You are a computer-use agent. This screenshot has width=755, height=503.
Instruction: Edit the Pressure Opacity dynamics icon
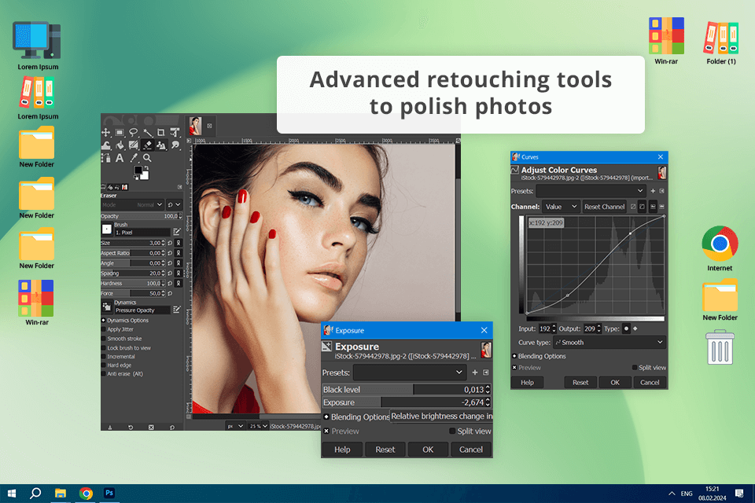(177, 310)
